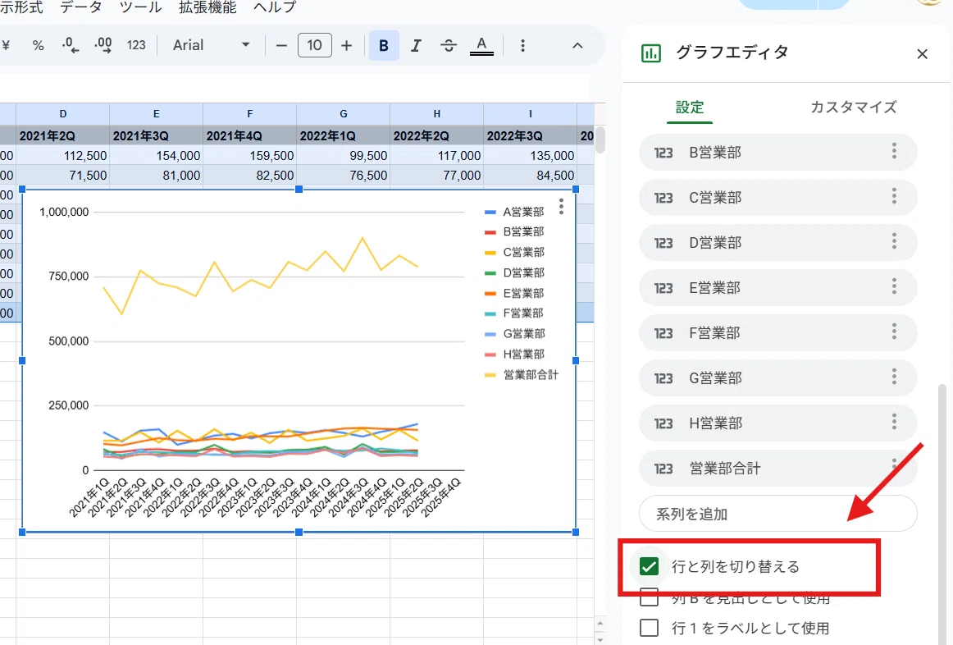953x645 pixels.
Task: Select column H header
Action: [437, 114]
